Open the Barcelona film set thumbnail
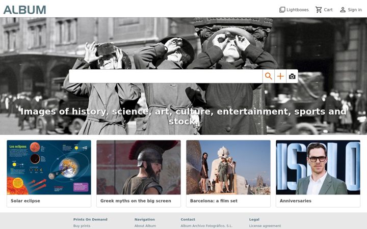Screen dimensions: 367x229 coord(228,167)
